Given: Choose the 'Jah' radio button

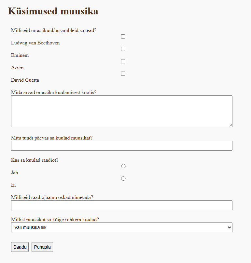Looking at the screenshot, I should [x=123, y=166].
